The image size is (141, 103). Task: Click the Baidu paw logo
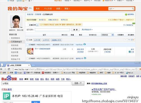(9, 78)
